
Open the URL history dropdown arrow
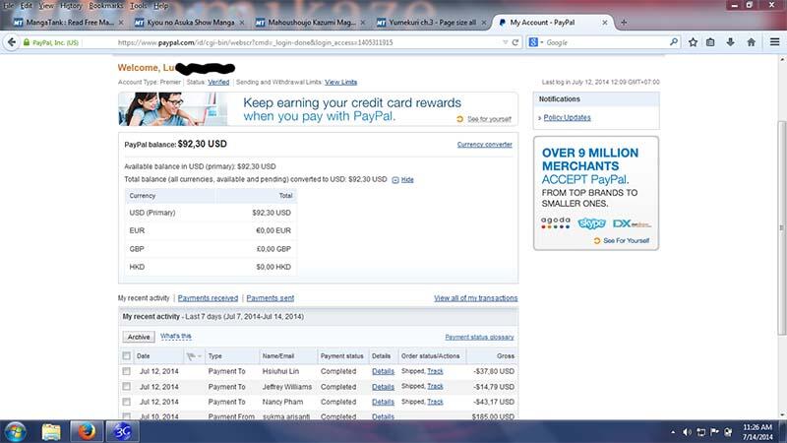[x=506, y=42]
